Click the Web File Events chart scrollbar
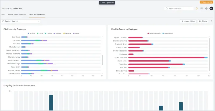Viewport: 215px width, 111px height. [209, 54]
